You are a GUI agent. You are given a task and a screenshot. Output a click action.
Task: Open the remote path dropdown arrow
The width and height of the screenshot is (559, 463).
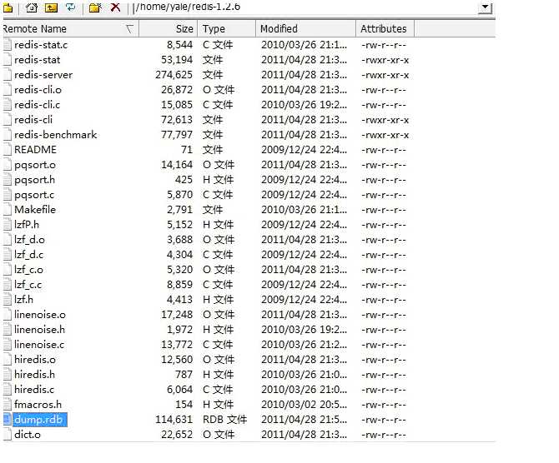tap(485, 7)
